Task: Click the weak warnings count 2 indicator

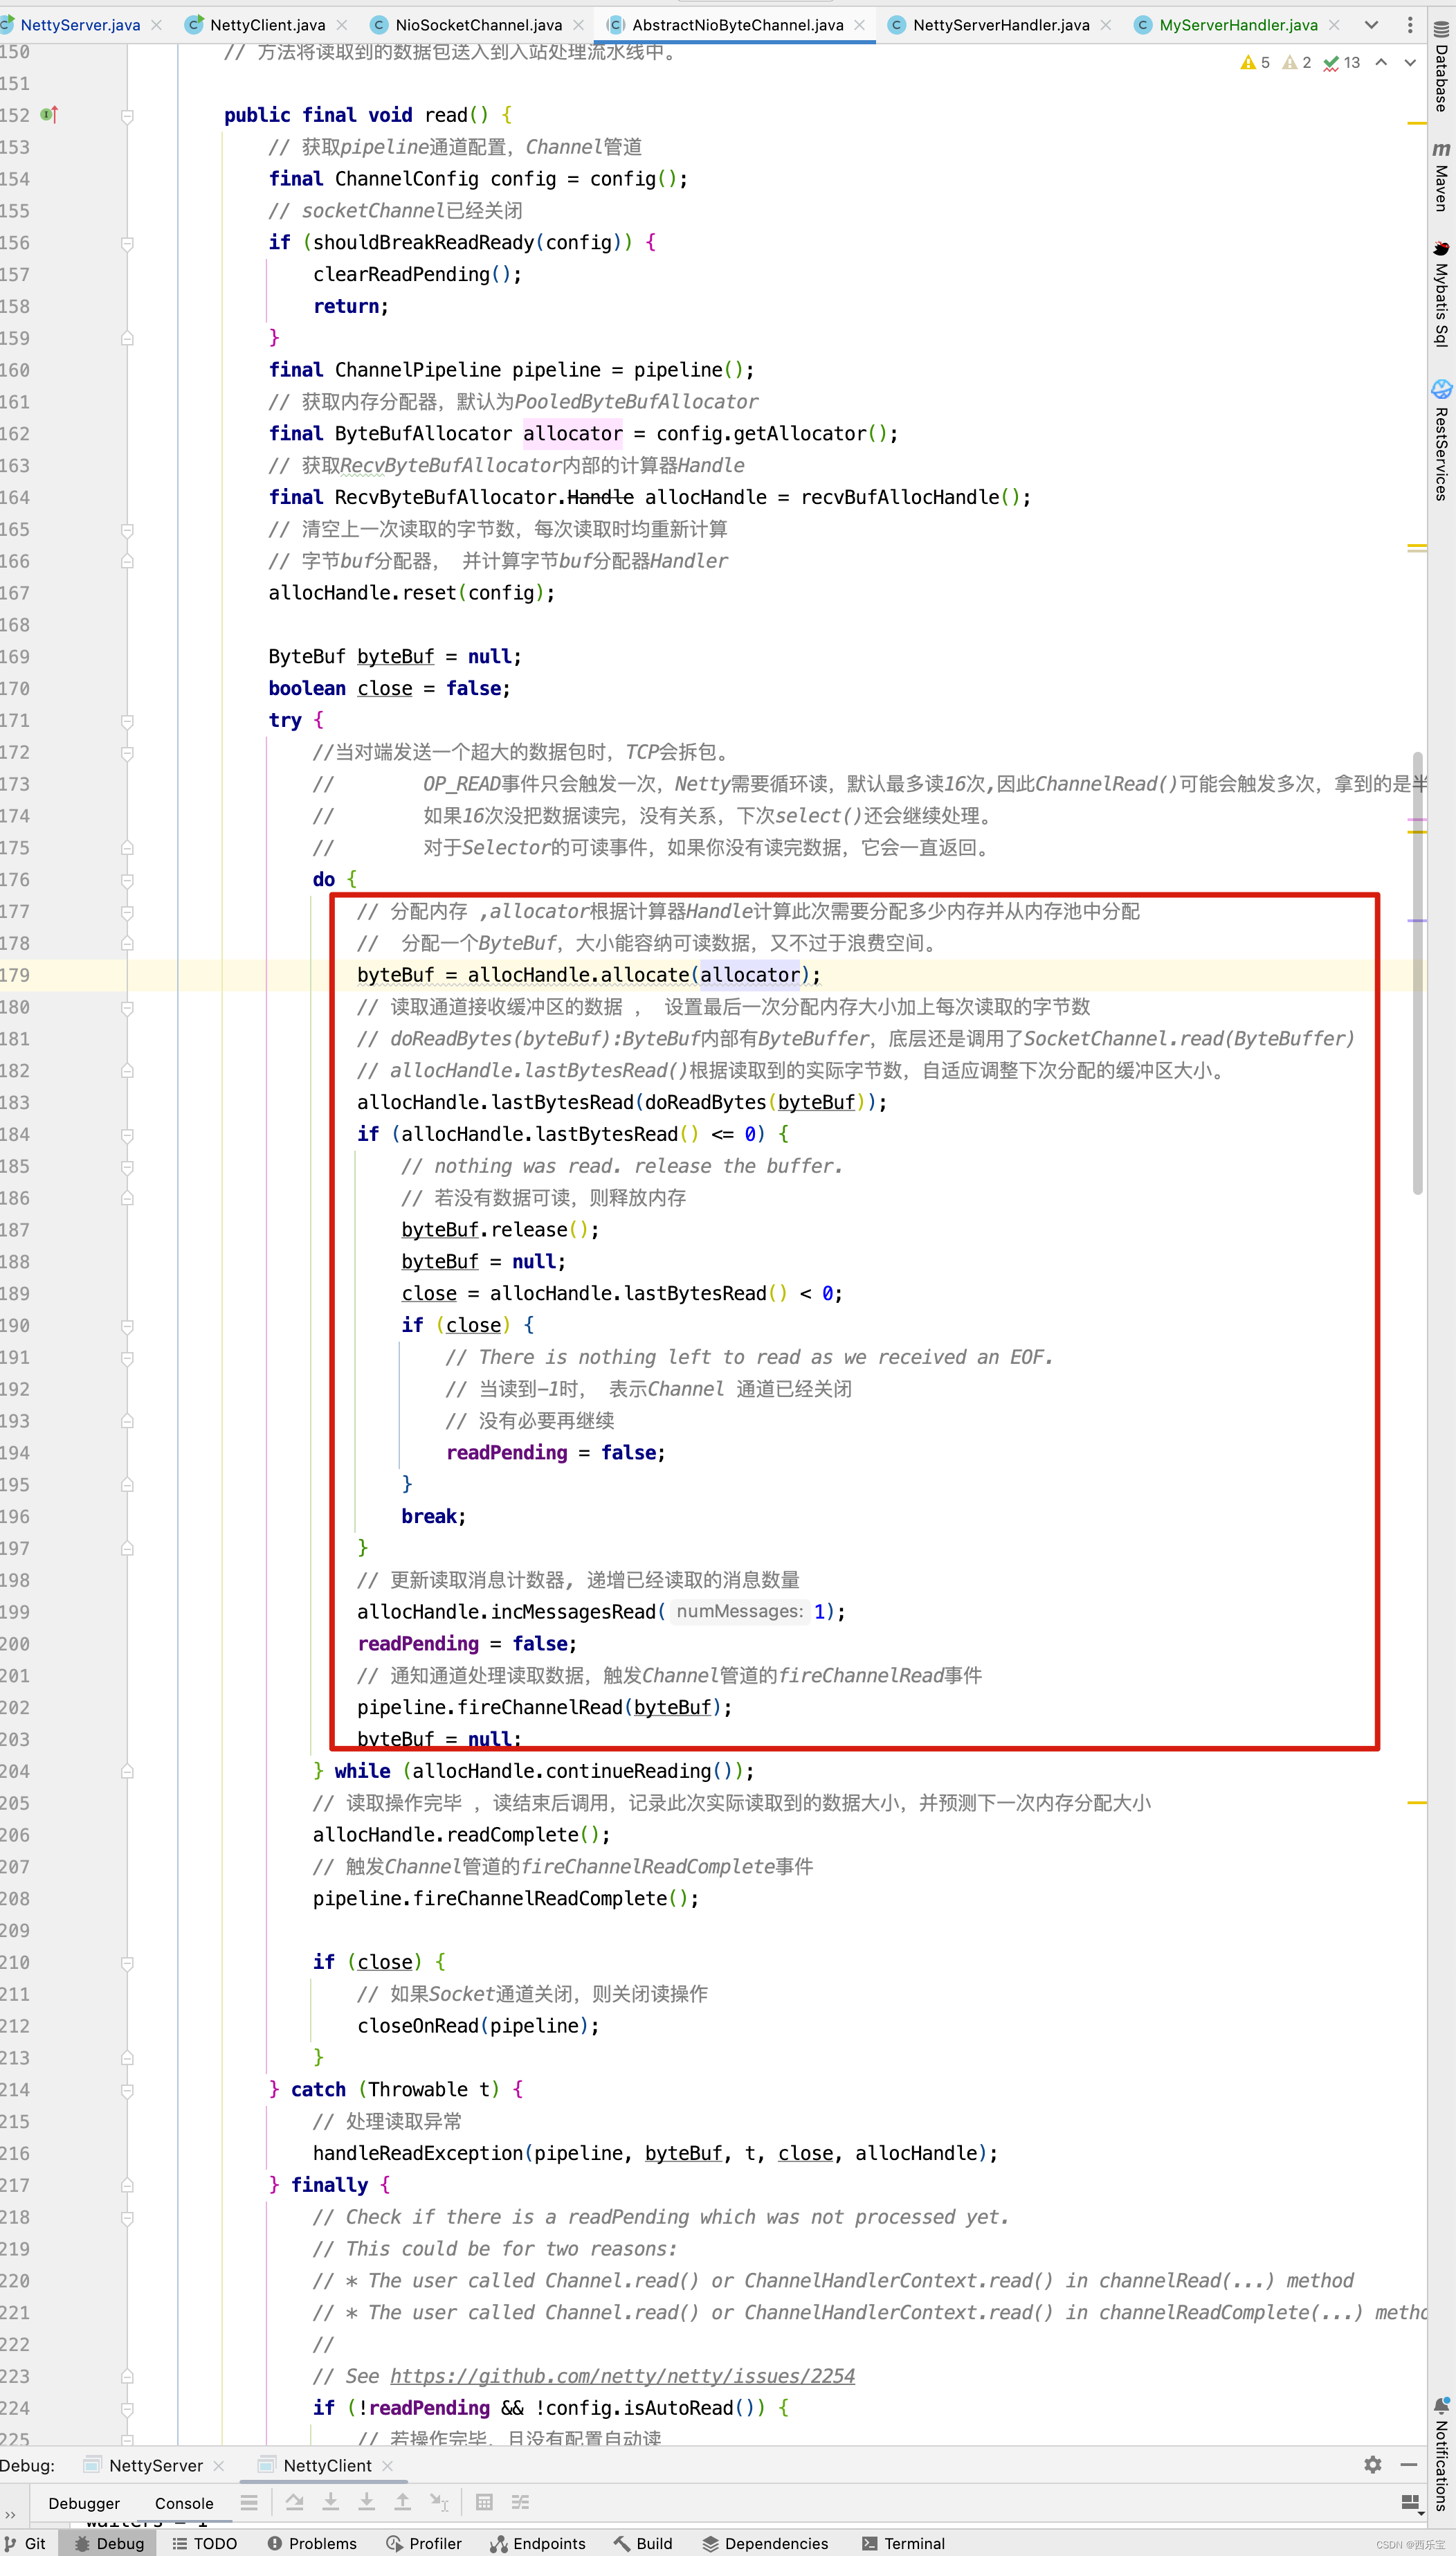Action: pos(1297,62)
